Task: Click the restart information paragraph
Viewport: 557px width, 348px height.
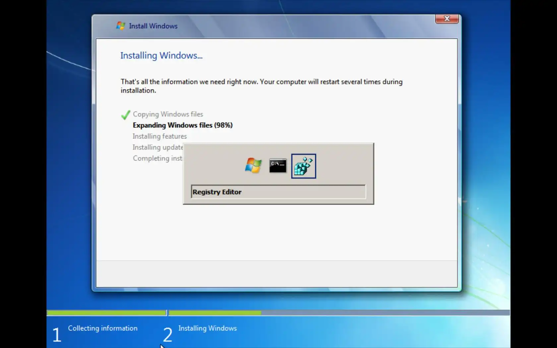Action: [x=262, y=86]
